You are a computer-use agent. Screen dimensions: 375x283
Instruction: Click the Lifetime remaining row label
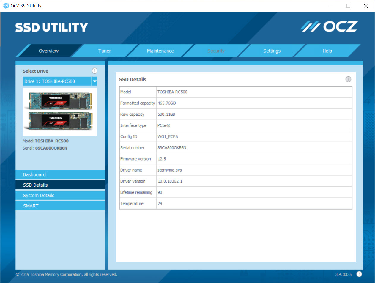click(136, 192)
